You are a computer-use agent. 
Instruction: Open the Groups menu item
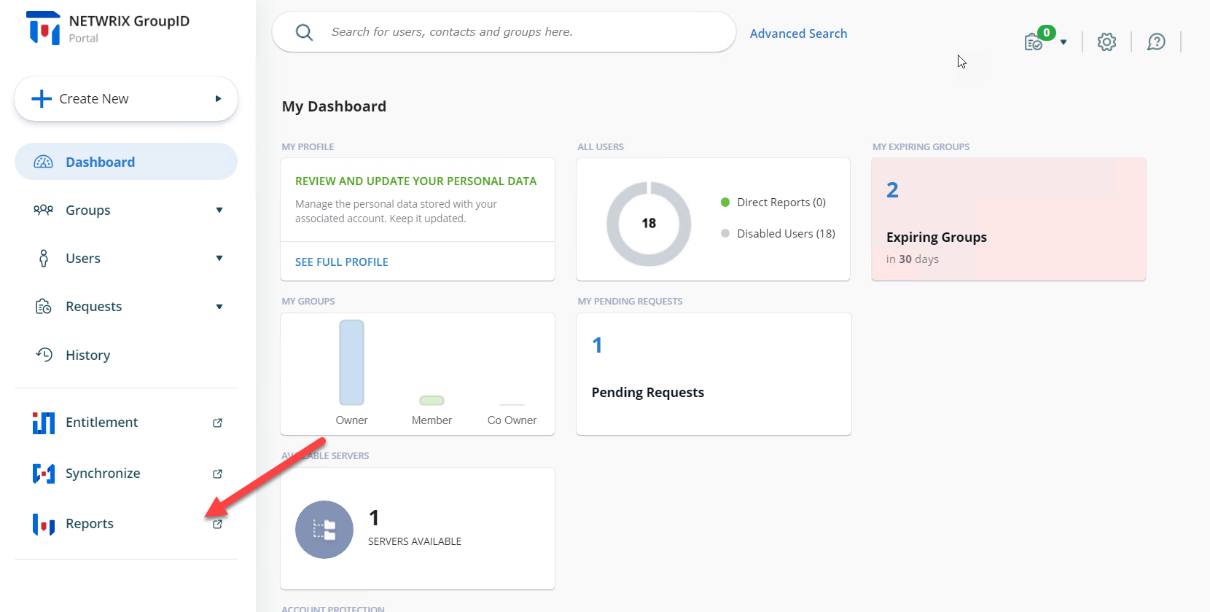(x=126, y=210)
